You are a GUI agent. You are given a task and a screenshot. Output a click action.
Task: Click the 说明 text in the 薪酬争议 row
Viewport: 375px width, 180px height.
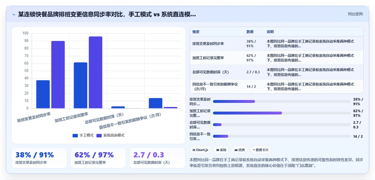pos(310,87)
